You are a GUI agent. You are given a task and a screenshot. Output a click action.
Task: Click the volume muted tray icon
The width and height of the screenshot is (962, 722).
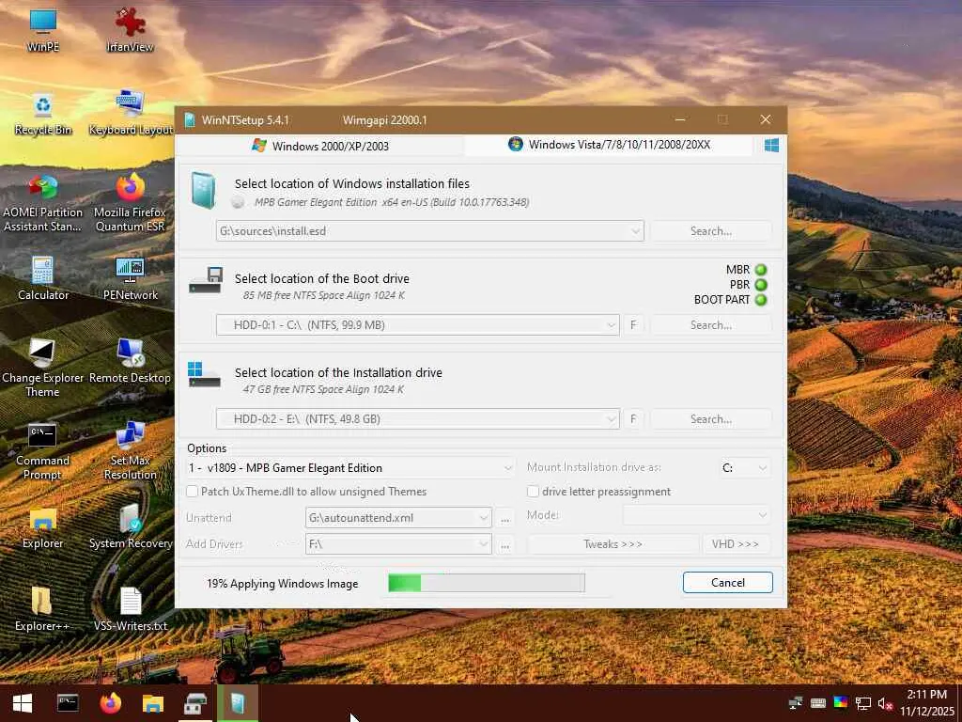[x=885, y=703]
